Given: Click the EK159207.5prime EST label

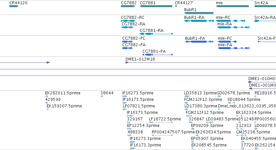Looking at the screenshot, I should click(64, 106).
